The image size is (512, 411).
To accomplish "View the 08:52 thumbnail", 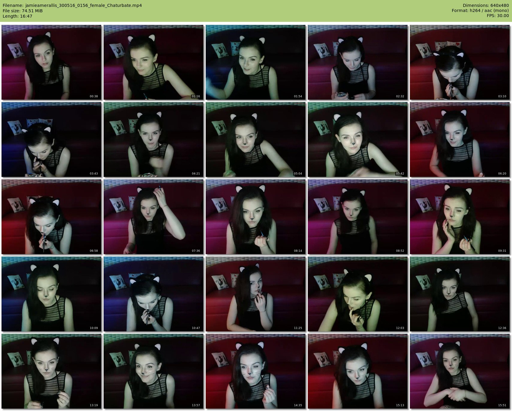I will pos(358,217).
